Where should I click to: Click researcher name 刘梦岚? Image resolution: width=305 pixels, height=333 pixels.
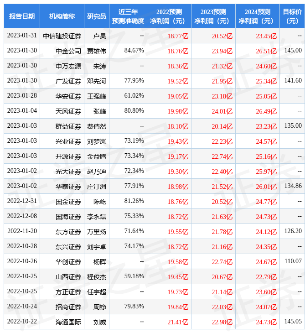[97, 142]
